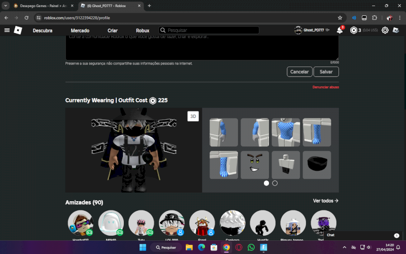This screenshot has height=254, width=406.
Task: Open the Roblox hamburger navigation menu
Action: (x=7, y=30)
